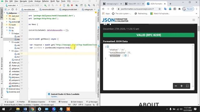Click Update link in the notification

[54, 96]
